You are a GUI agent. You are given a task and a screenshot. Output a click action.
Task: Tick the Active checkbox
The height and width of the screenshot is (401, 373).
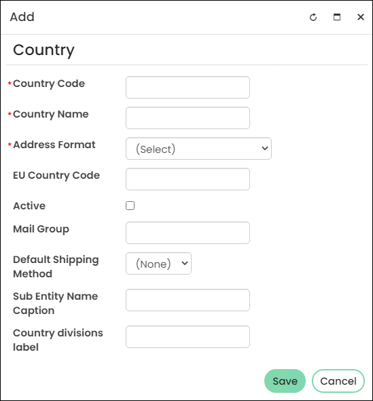pos(130,206)
